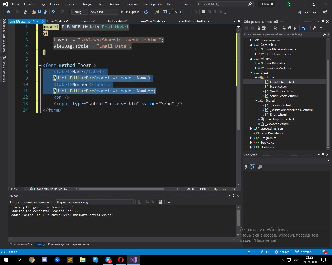The width and height of the screenshot is (332, 265).
Task: Open Properties wrench icon in Solution Explorer toolbar
Action: pyautogui.click(x=314, y=28)
